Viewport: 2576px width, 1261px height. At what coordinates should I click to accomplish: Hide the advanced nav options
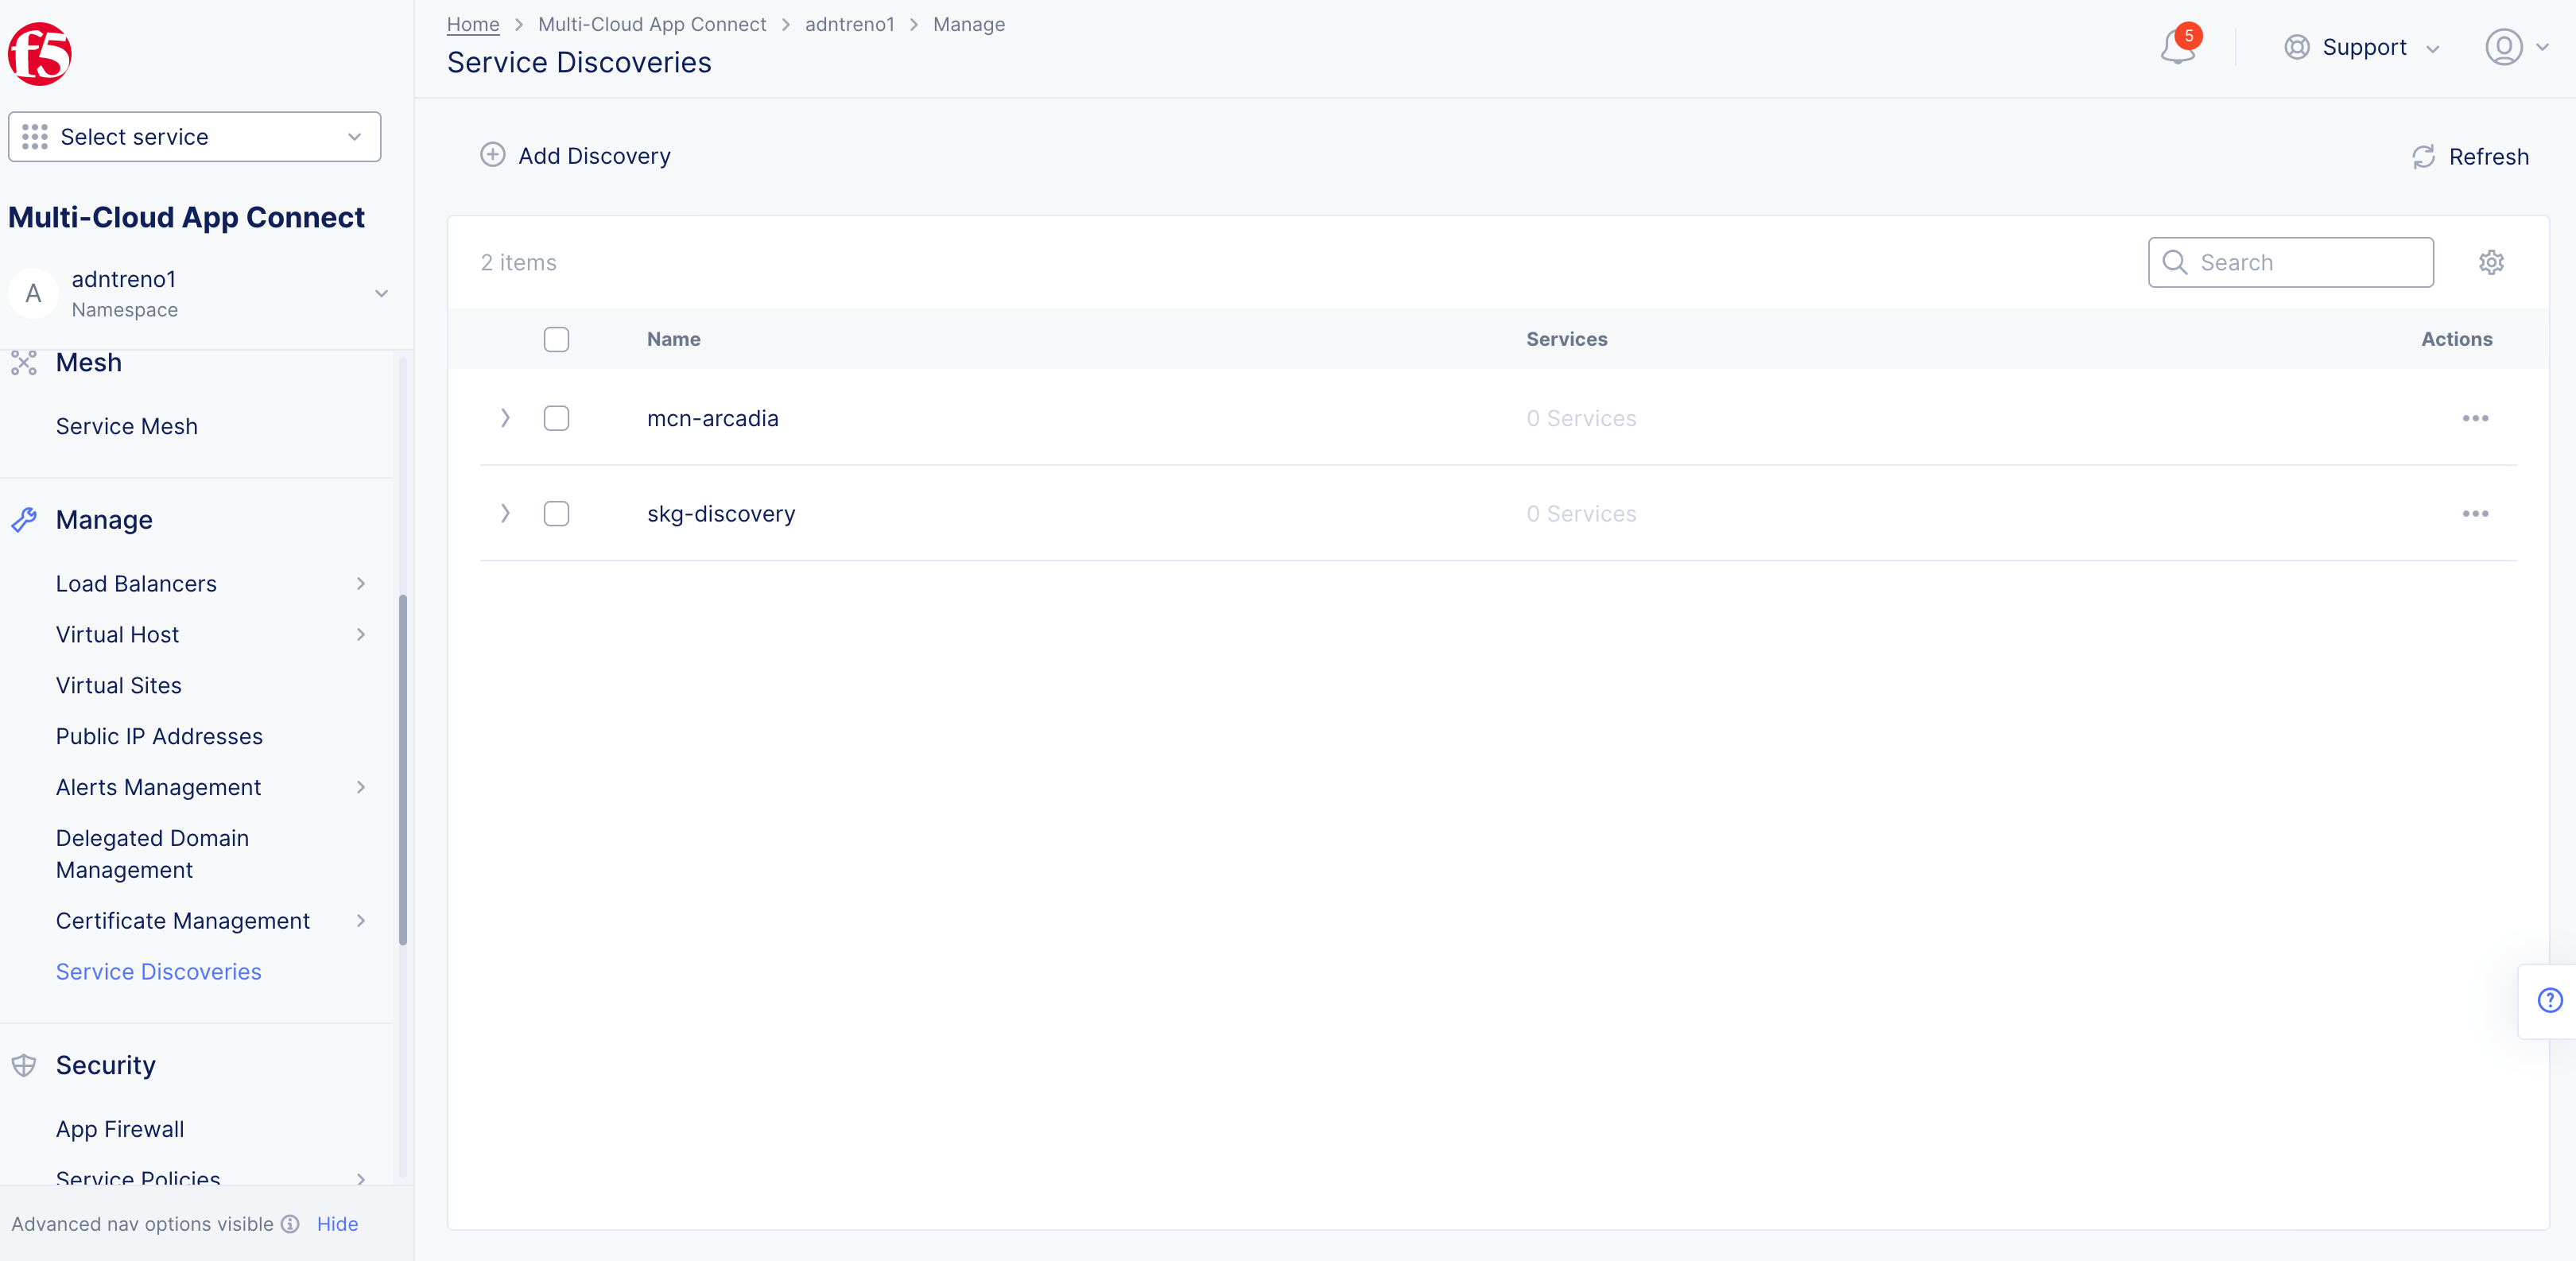pyautogui.click(x=337, y=1224)
